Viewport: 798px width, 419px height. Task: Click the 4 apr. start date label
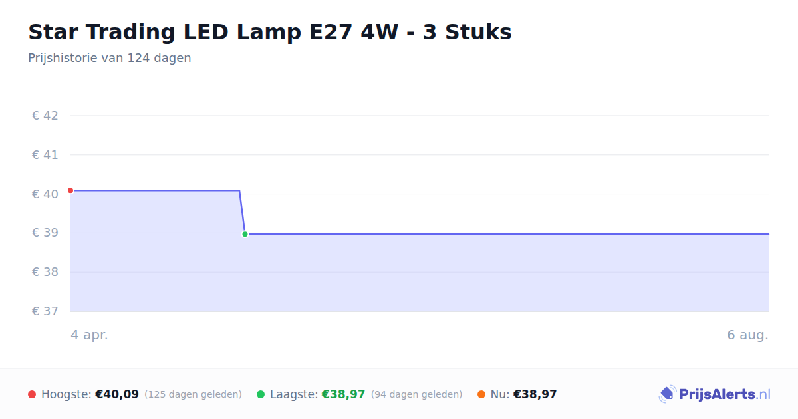pos(90,335)
